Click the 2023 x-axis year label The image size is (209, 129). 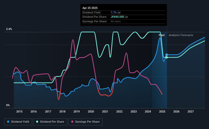click(x=134, y=111)
